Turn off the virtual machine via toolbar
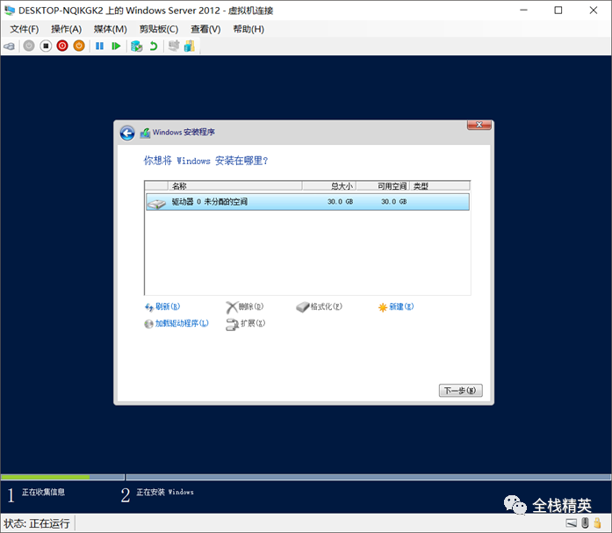The width and height of the screenshot is (612, 533). point(46,46)
